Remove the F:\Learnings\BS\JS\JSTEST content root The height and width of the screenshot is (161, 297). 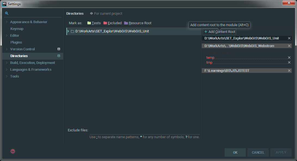pos(289,70)
